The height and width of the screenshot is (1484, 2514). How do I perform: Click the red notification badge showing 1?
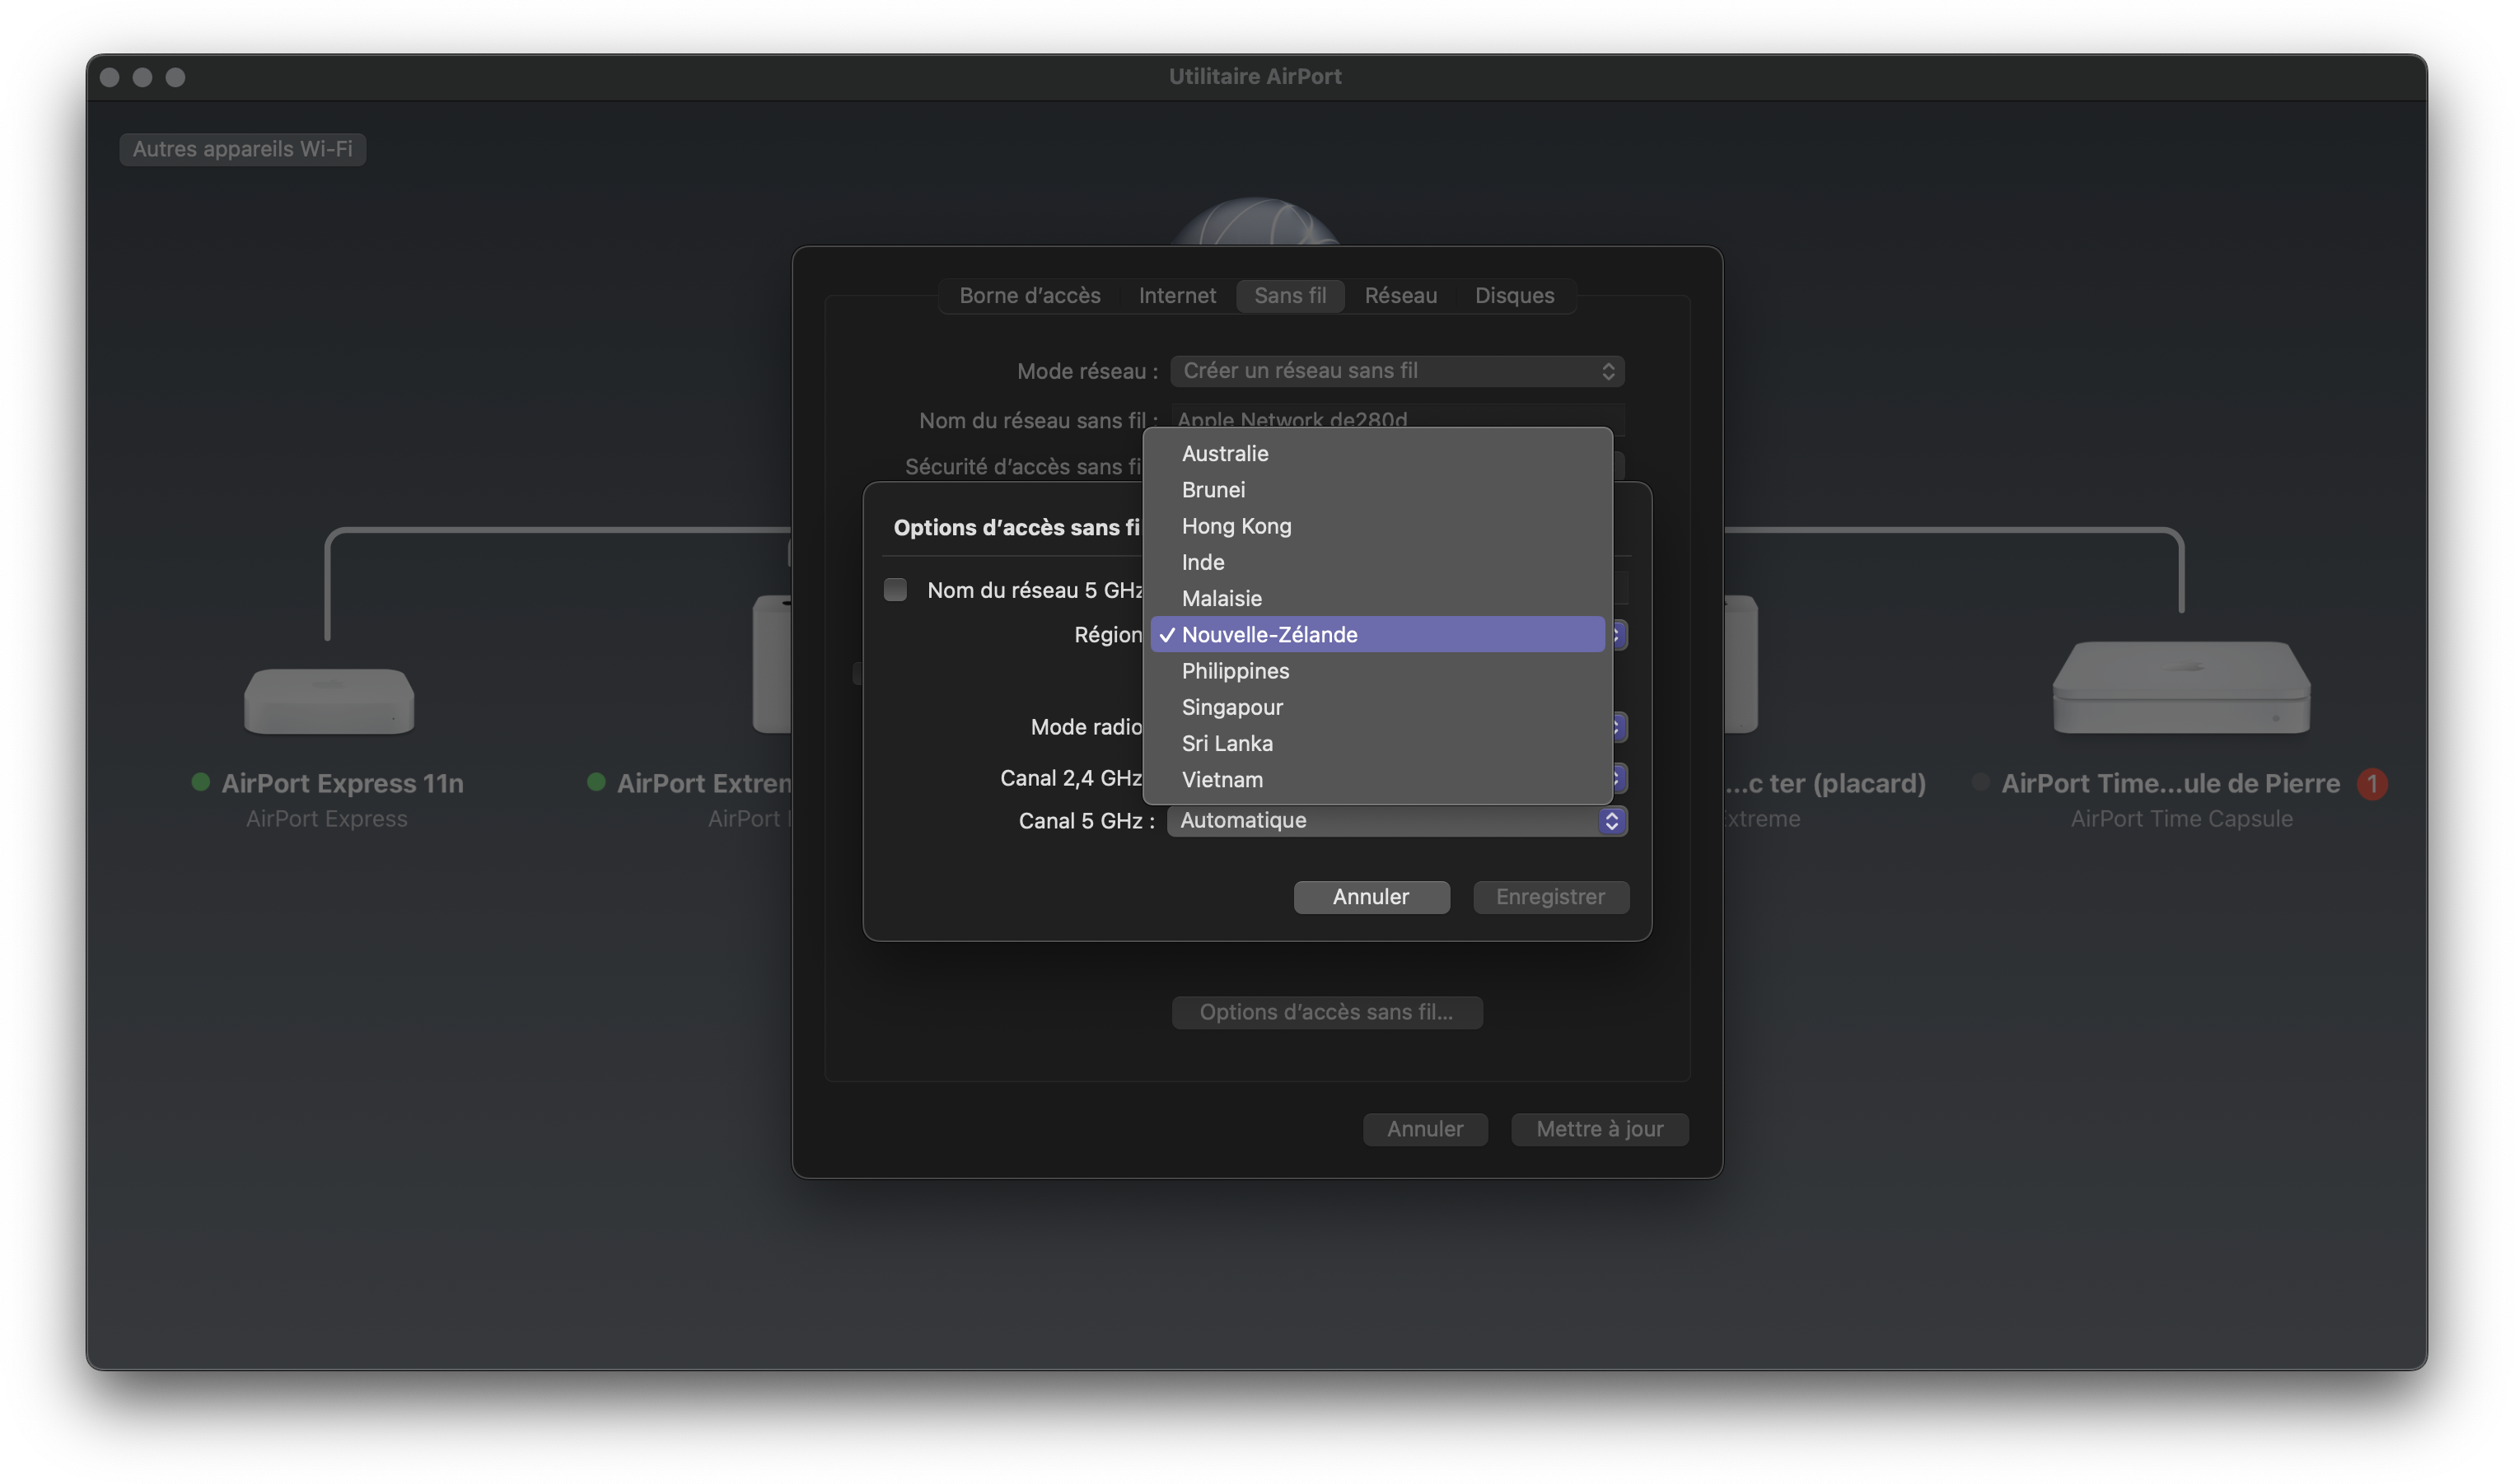[2371, 784]
